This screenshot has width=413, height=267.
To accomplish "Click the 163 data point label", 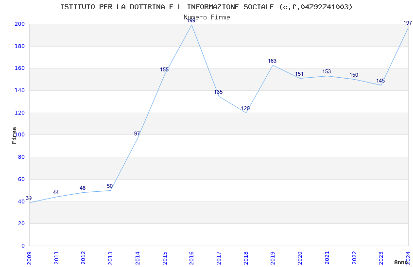I will [x=272, y=61].
